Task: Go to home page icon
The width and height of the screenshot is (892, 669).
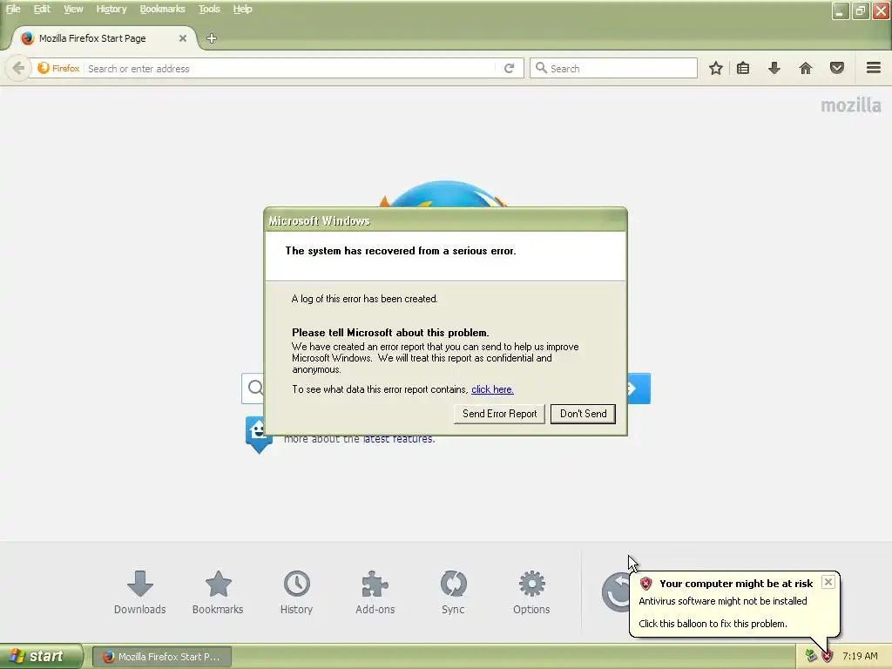Action: [x=806, y=68]
